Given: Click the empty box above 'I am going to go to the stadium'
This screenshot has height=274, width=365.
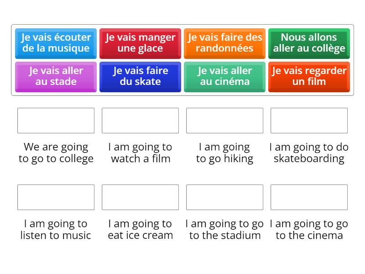Looking at the screenshot, I should coord(224,197).
